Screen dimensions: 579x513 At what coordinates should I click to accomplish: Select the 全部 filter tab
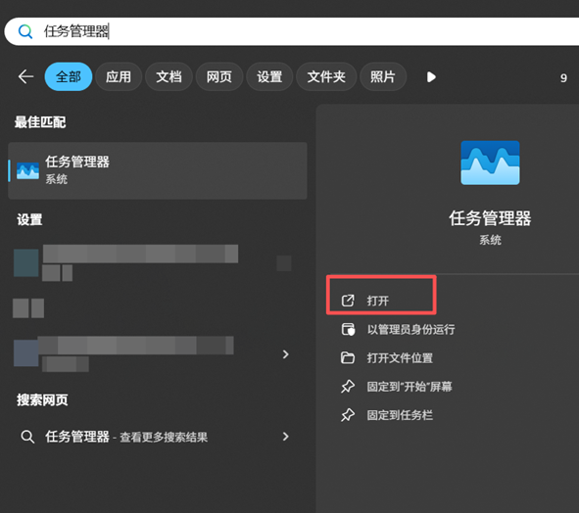(69, 76)
